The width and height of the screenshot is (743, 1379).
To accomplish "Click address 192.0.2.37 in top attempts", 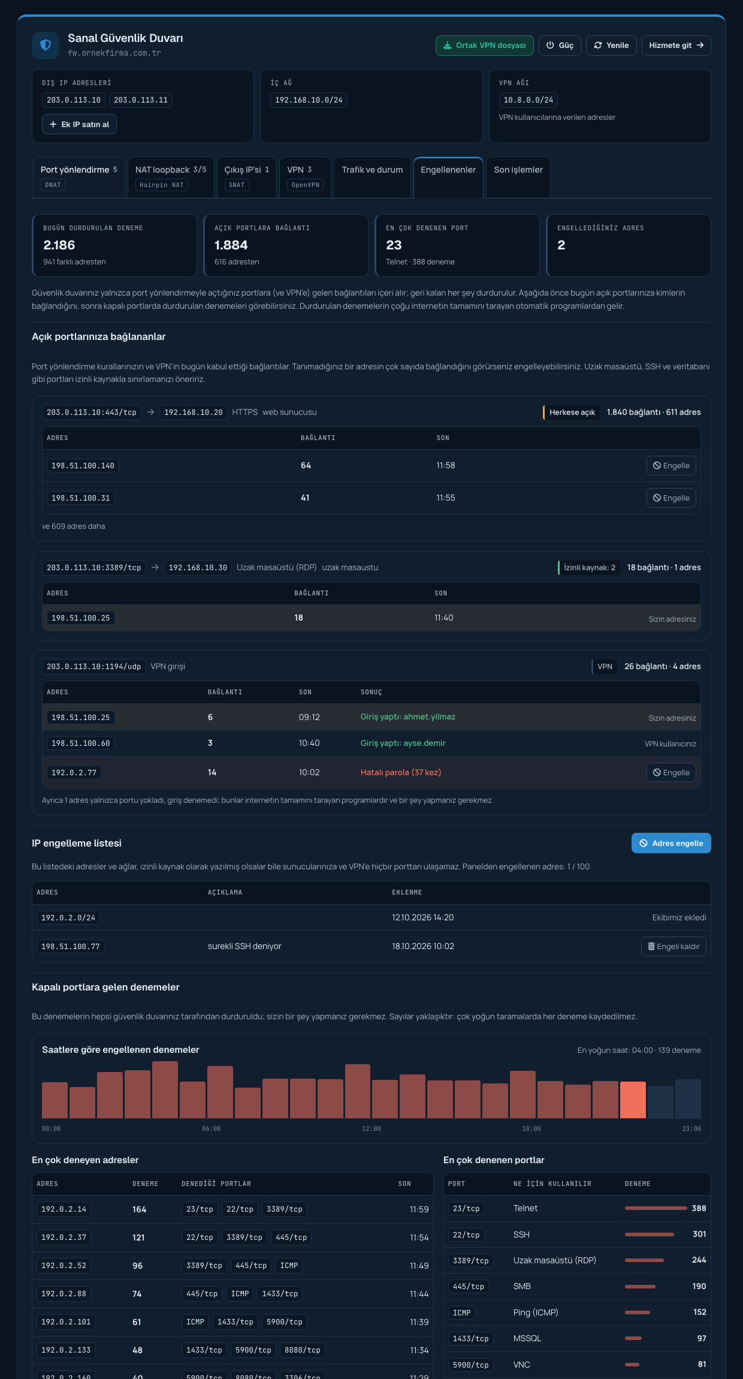I will (64, 1238).
